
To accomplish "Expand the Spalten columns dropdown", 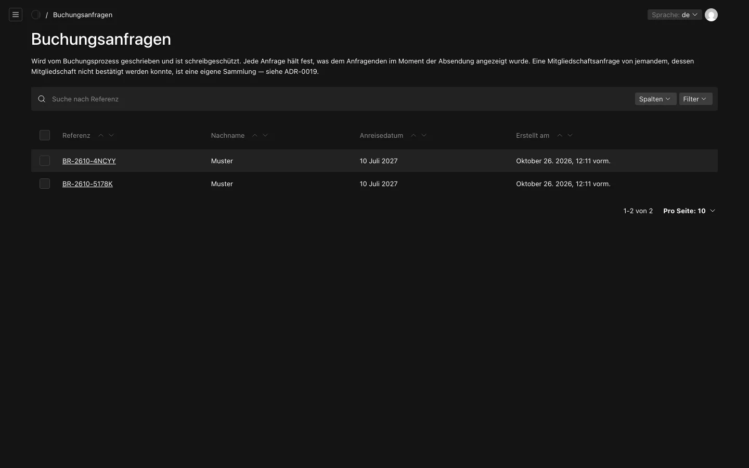I will click(655, 99).
